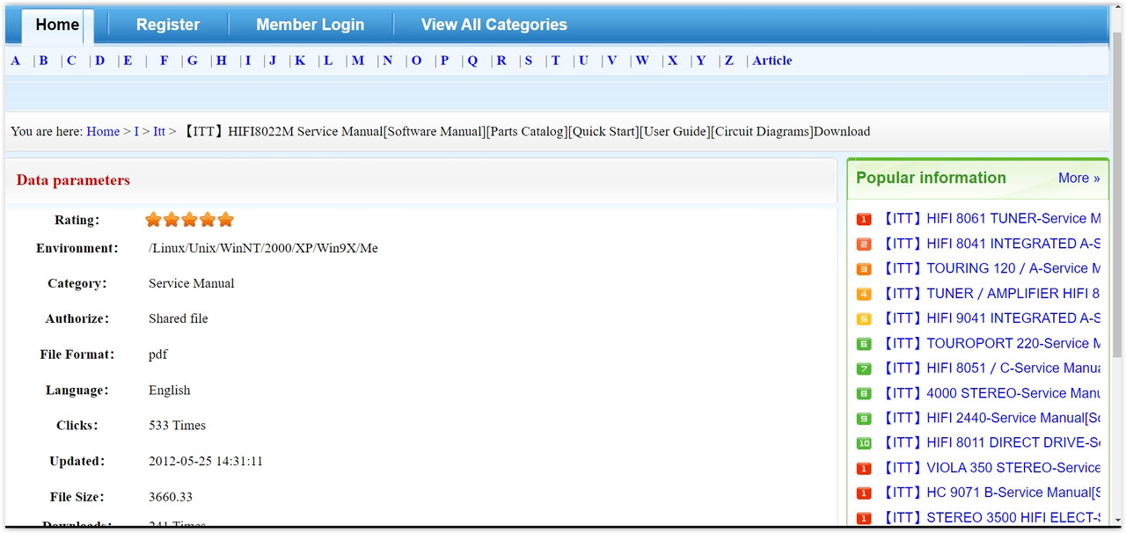
Task: Open the letter T index
Action: click(x=555, y=61)
